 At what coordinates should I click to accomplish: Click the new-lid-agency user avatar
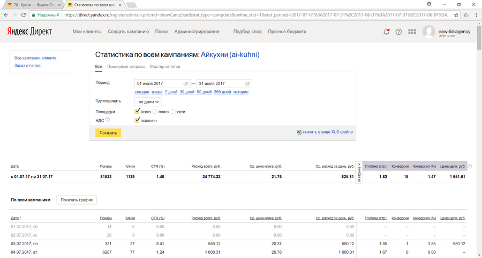pyautogui.click(x=428, y=32)
